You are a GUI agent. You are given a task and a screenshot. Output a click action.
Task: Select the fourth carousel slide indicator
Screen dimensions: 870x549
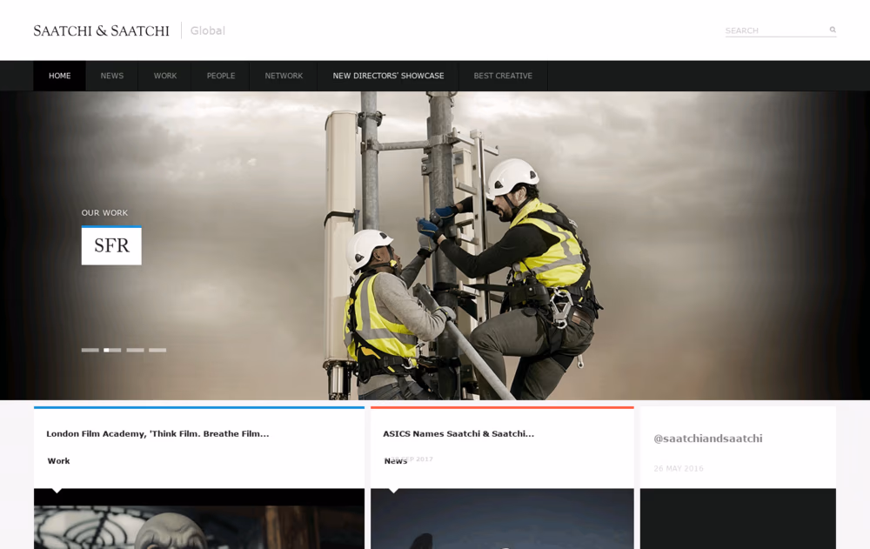157,351
